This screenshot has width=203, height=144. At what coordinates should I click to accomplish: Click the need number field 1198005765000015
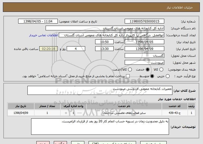pos(144,21)
